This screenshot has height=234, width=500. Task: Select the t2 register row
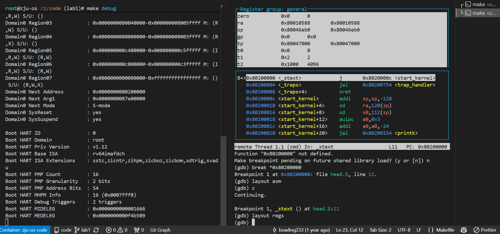coord(342,64)
